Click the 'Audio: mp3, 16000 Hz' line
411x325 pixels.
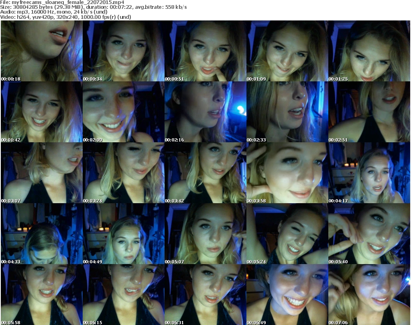(54, 12)
